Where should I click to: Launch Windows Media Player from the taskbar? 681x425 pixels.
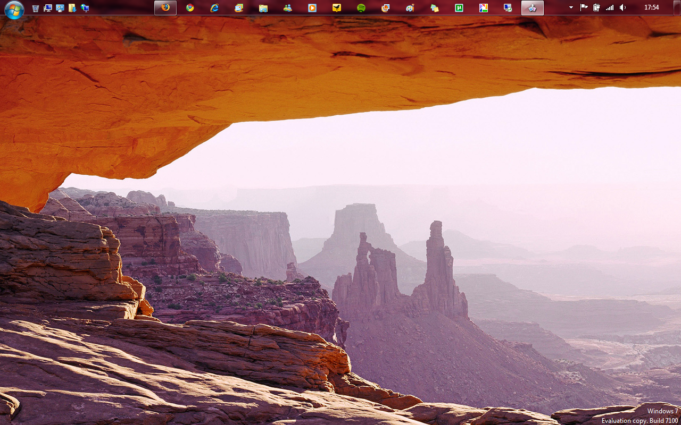point(312,7)
